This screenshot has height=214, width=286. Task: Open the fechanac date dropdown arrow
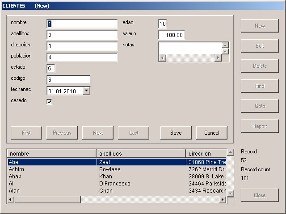click(87, 91)
